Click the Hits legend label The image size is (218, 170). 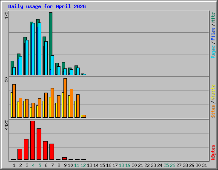tap(213, 17)
